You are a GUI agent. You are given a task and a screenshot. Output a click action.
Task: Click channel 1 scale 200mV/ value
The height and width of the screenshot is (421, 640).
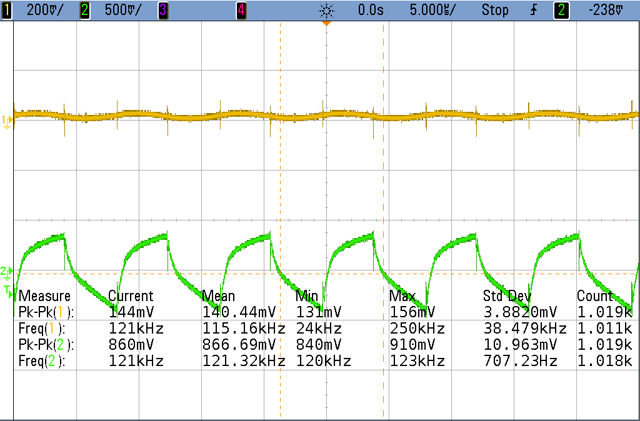[45, 10]
